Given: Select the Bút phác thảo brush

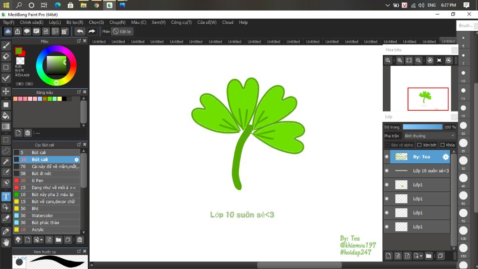Looking at the screenshot, I should pyautogui.click(x=47, y=223).
